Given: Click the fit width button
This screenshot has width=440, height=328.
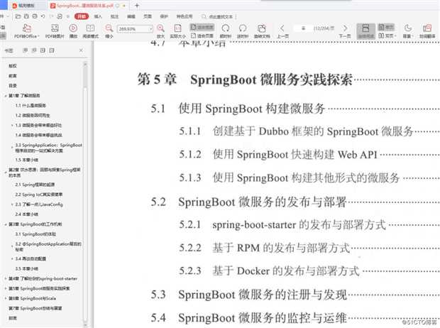Looking at the screenshot, I should pyautogui.click(x=202, y=27).
